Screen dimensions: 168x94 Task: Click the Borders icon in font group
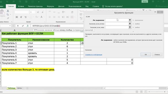[31, 17]
